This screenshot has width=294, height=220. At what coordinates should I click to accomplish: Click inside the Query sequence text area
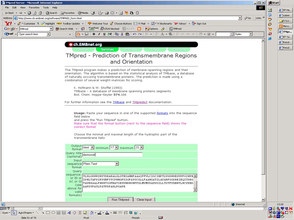138,183
